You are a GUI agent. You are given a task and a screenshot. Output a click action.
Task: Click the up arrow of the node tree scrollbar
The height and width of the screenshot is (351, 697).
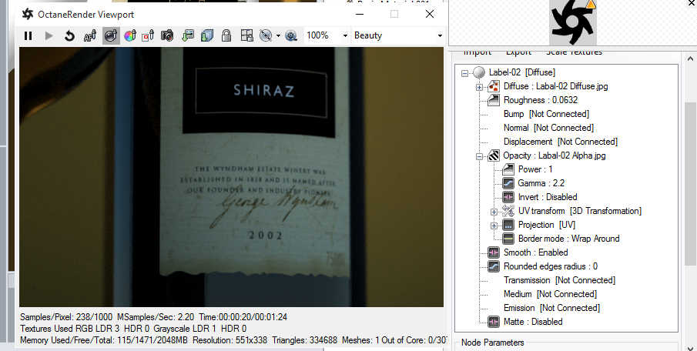pos(691,58)
